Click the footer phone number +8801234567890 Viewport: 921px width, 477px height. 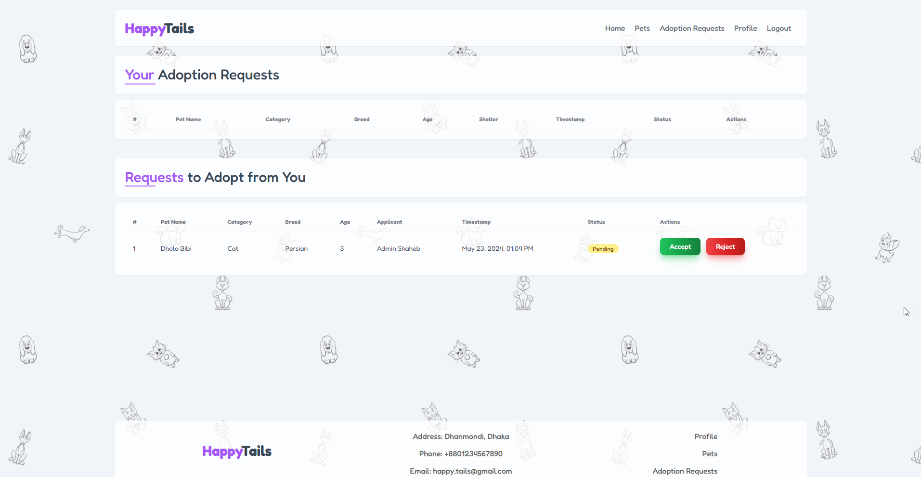click(x=473, y=454)
